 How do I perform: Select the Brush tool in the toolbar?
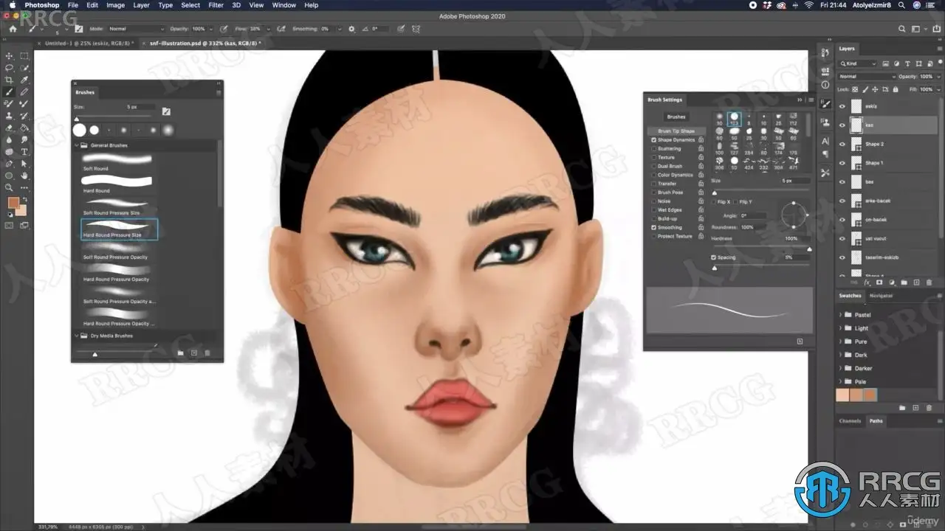[10, 92]
